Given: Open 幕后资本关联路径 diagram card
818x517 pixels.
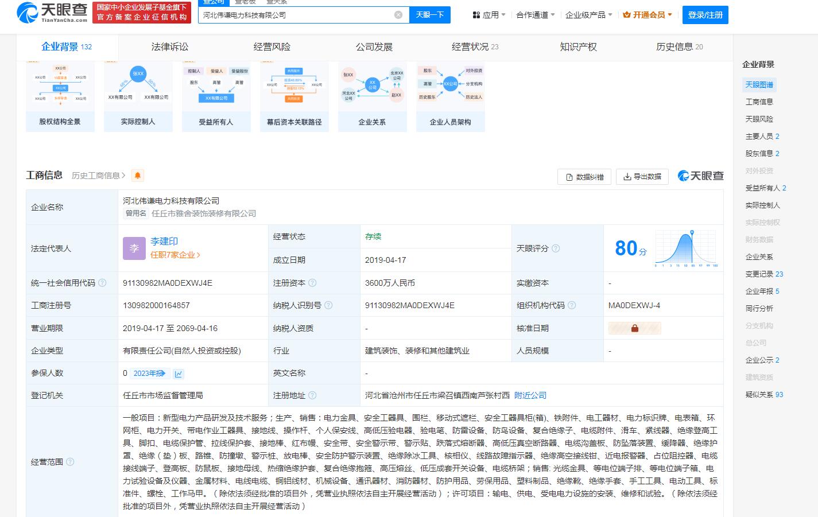Looking at the screenshot, I should (x=294, y=96).
